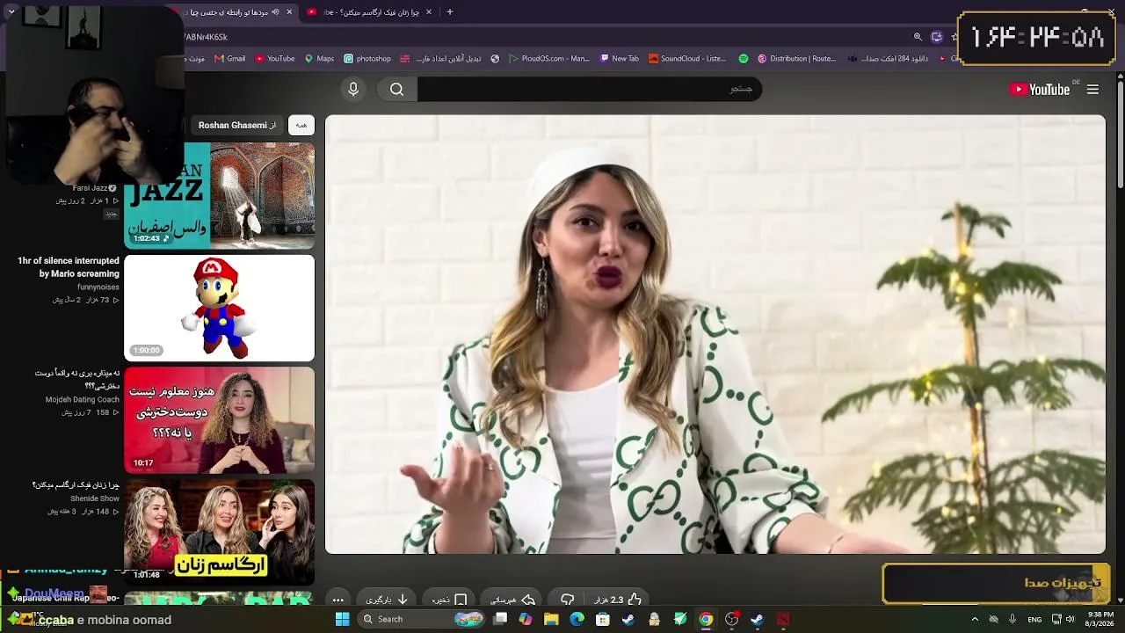Select the active YouTube video tab
This screenshot has height=633, width=1125.
click(369, 12)
